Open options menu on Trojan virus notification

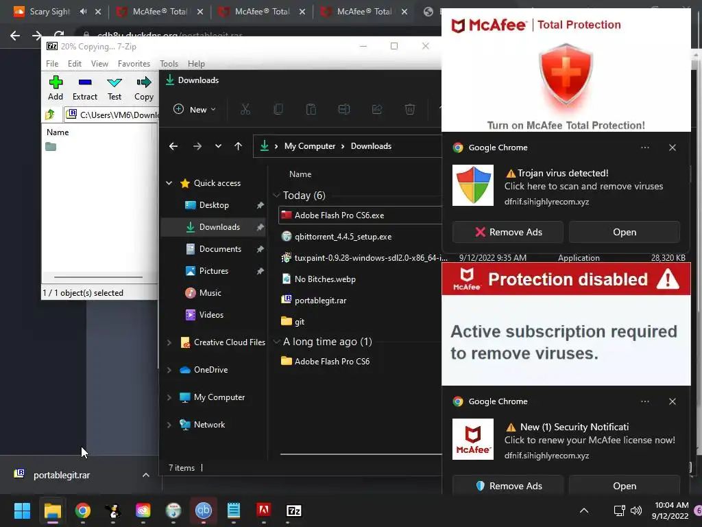tap(644, 148)
